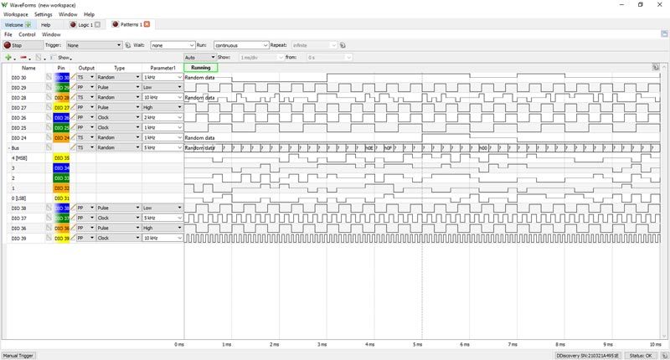Click the properties icon left of DIO 24 pin
This screenshot has height=360, width=670.
click(49, 137)
